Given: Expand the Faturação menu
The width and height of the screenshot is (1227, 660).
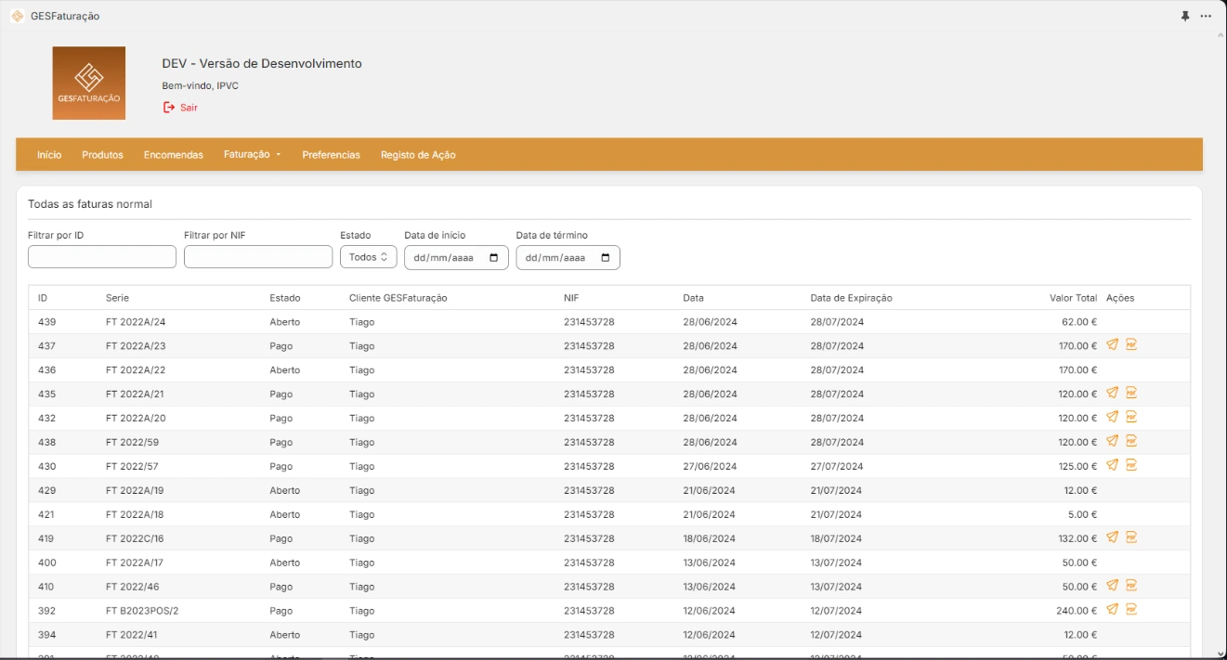Looking at the screenshot, I should click(251, 154).
